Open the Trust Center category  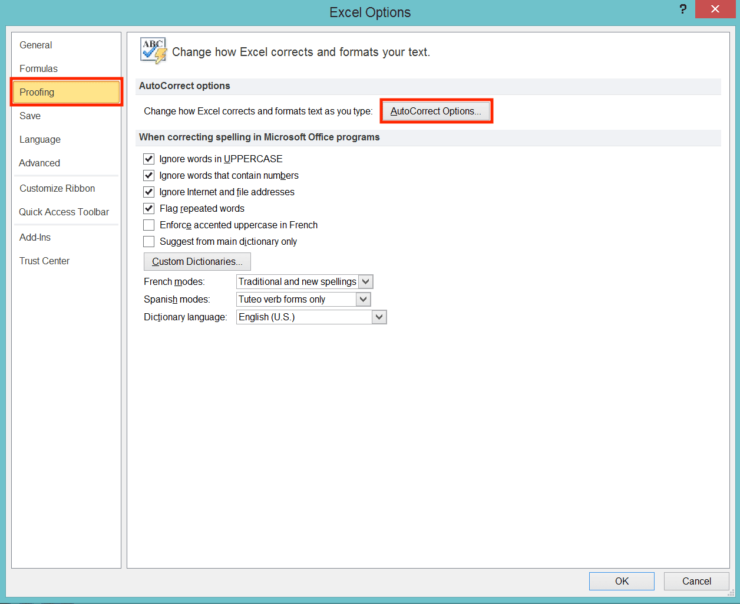[66, 261]
